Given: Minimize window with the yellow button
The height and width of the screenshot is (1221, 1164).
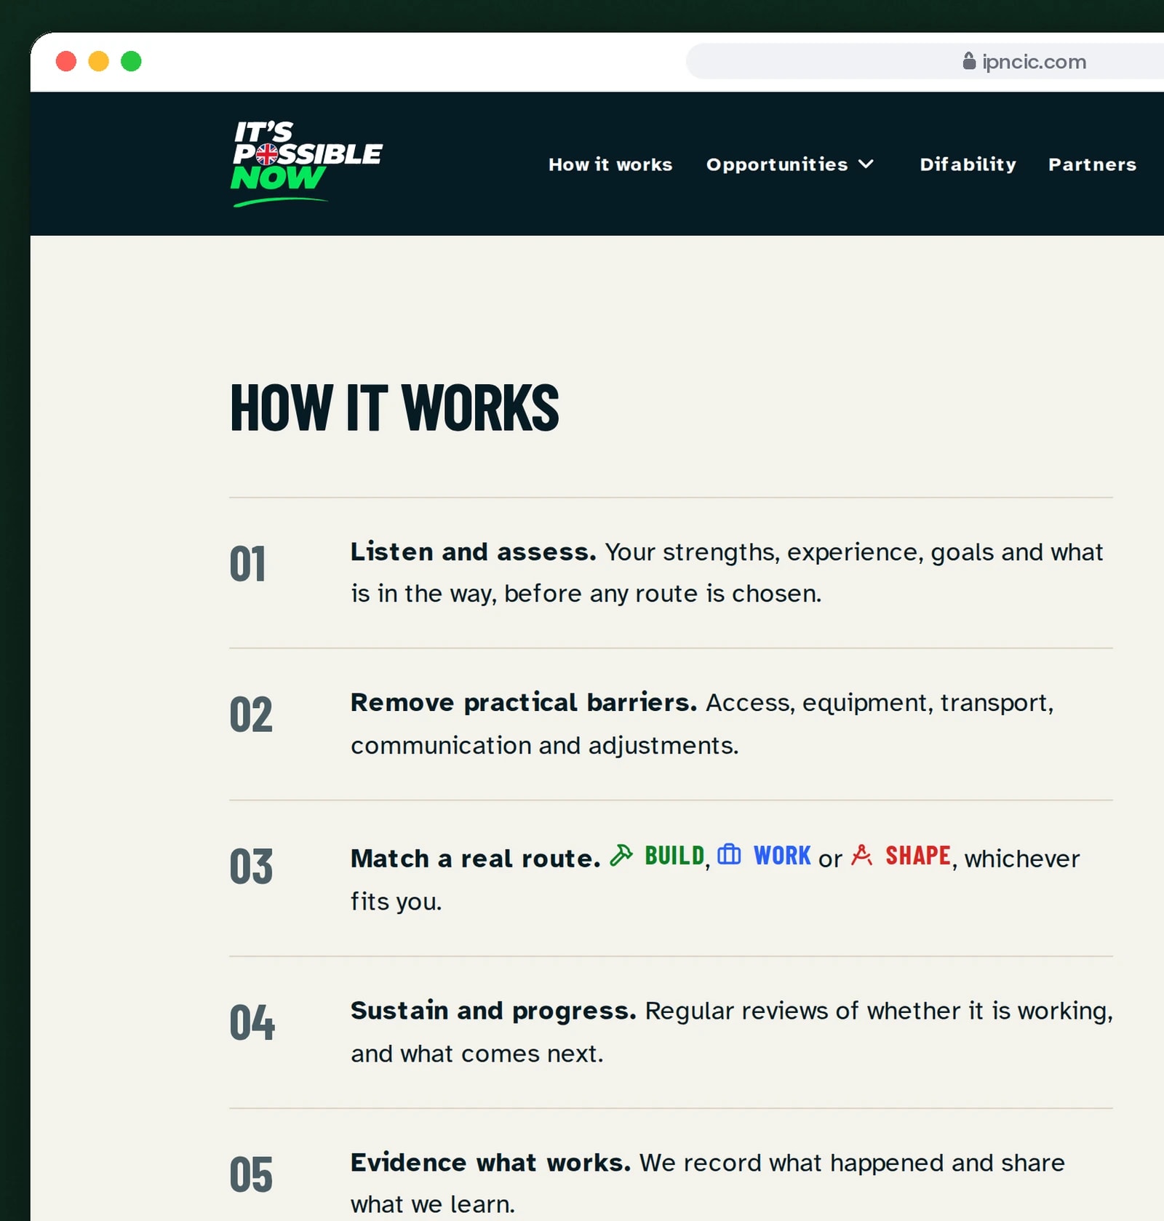Looking at the screenshot, I should pyautogui.click(x=99, y=61).
